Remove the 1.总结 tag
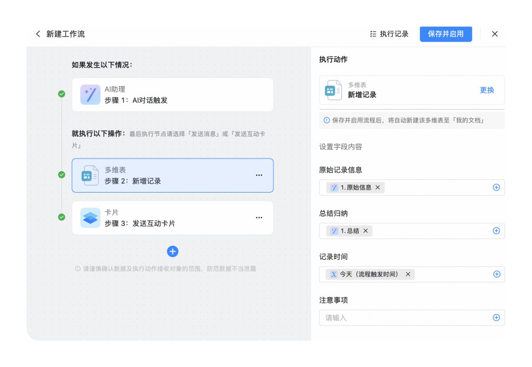This screenshot has height=367, width=532. 365,231
